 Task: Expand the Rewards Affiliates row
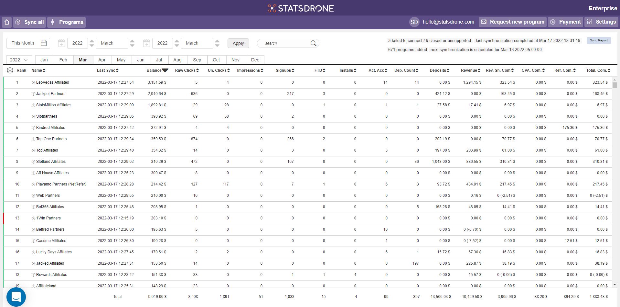(34, 275)
